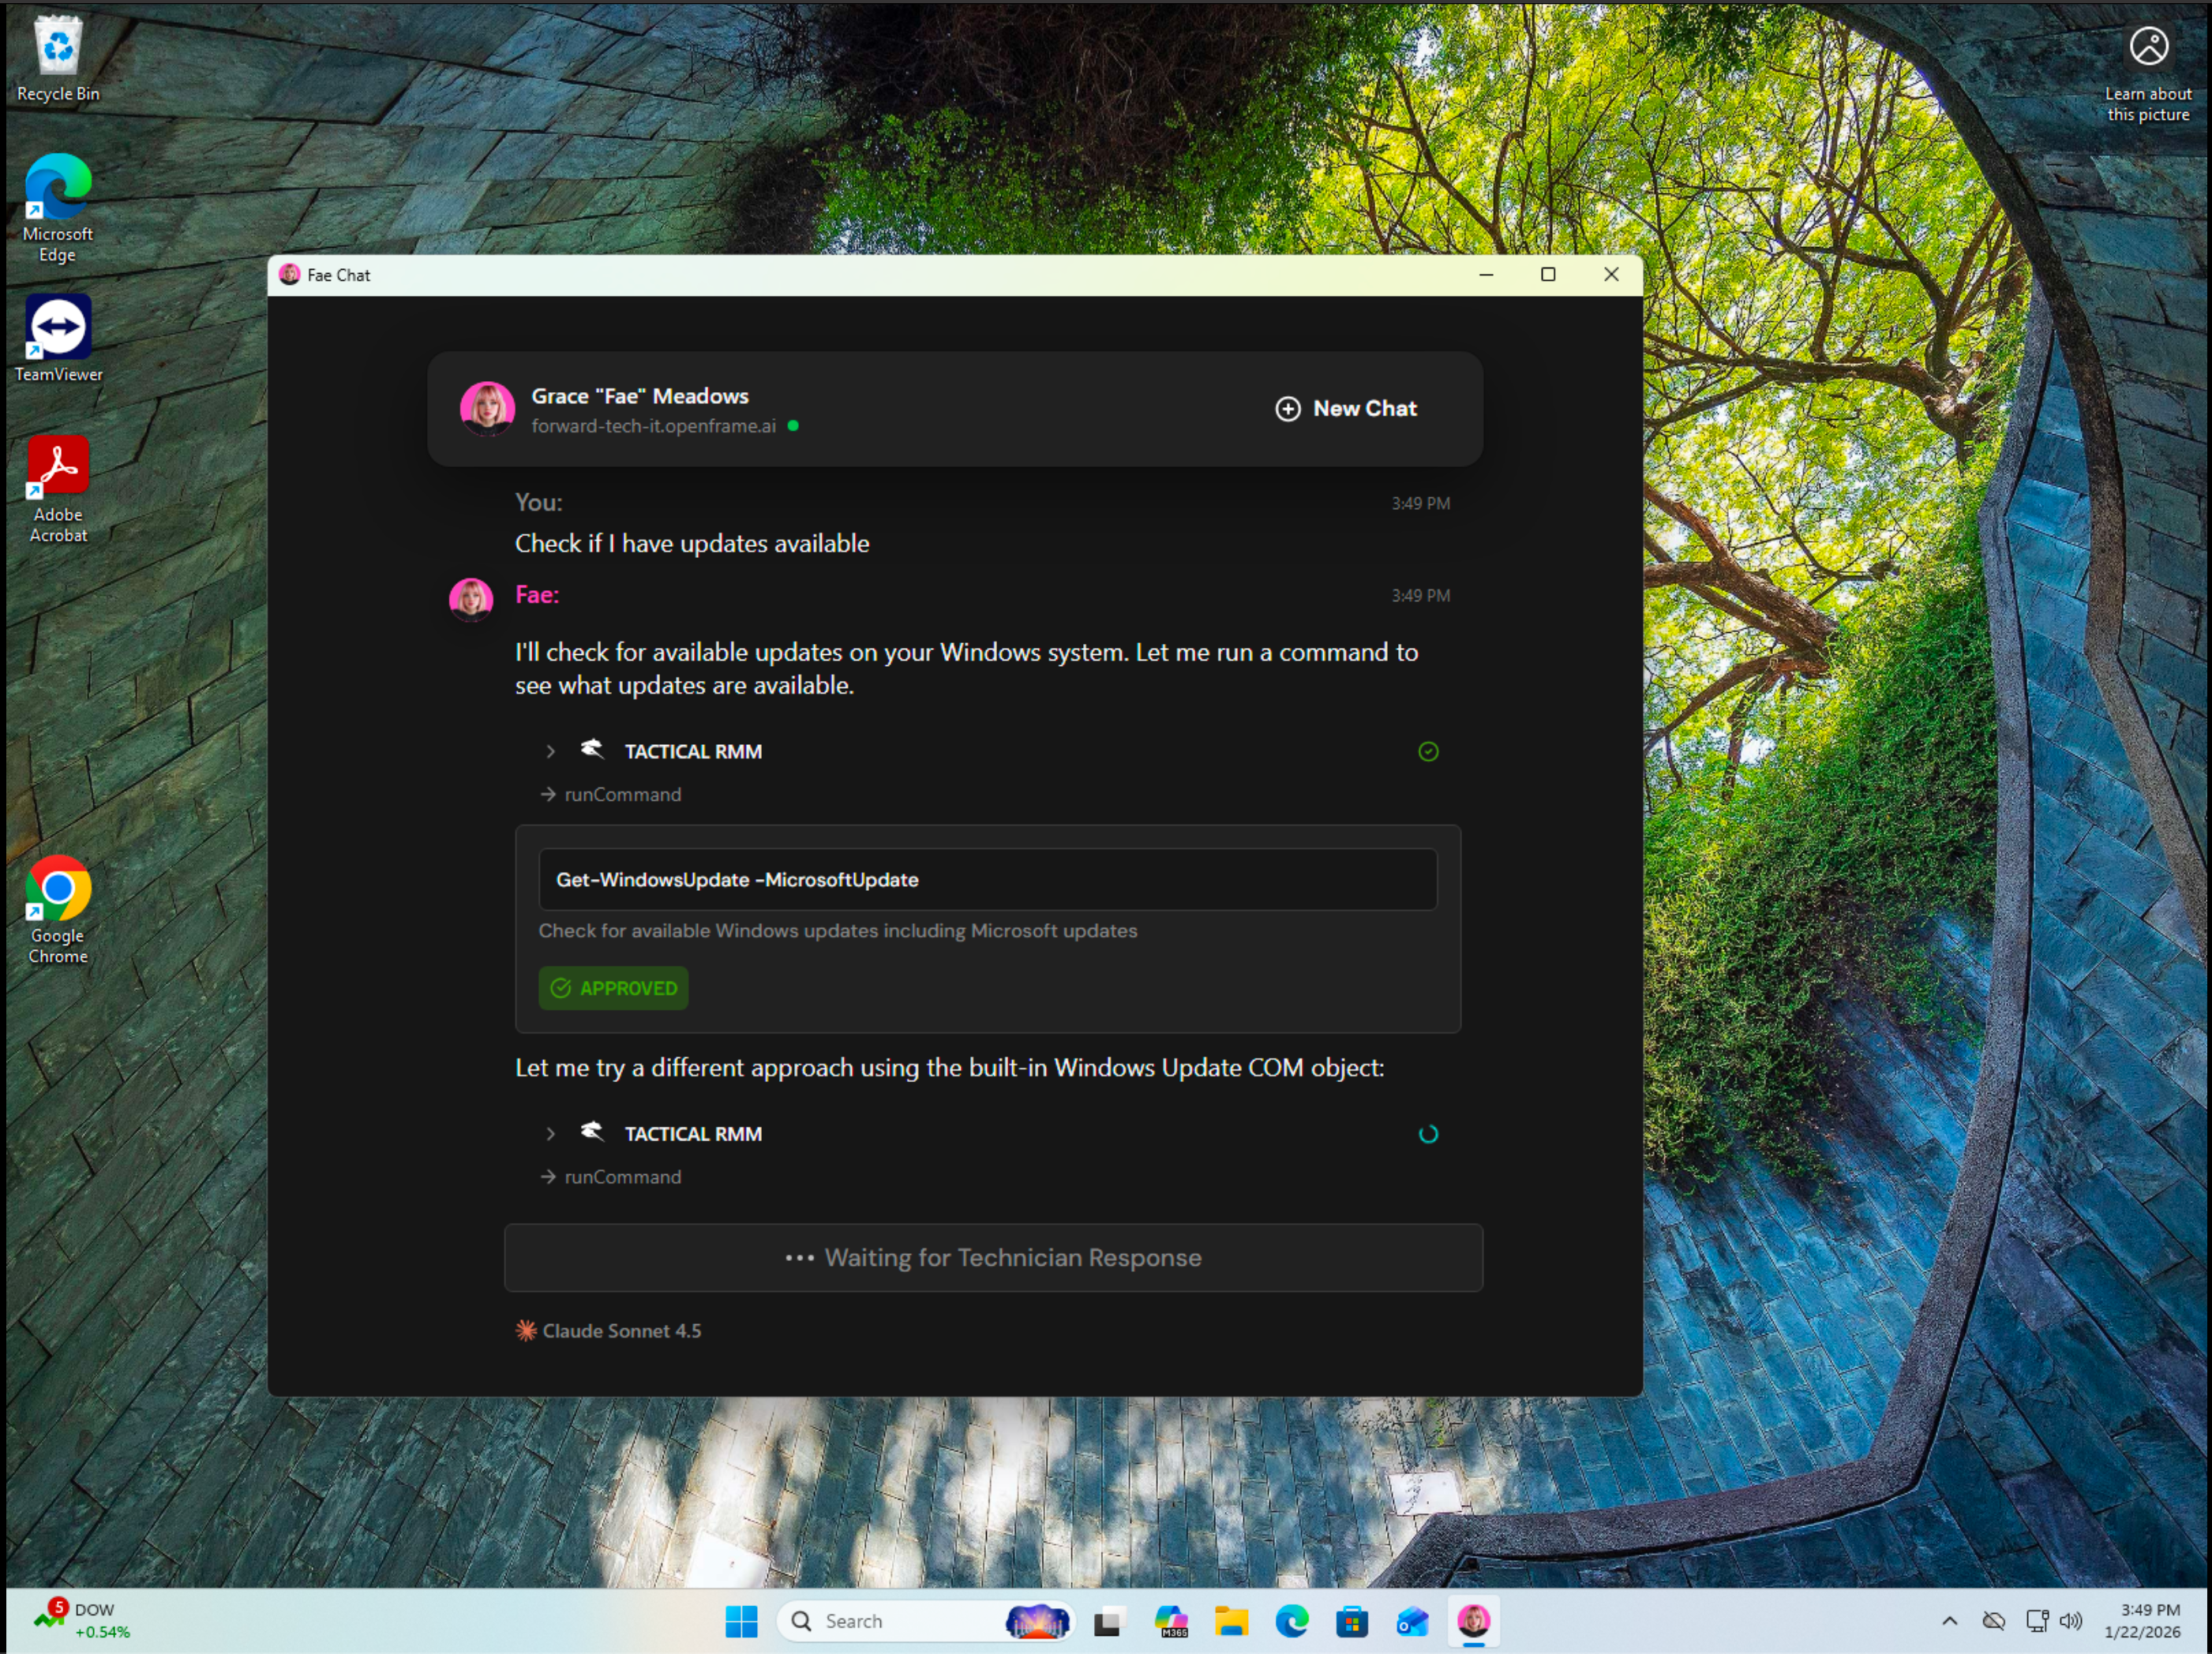Select Microsoft Edge desktop shortcut

pyautogui.click(x=58, y=208)
